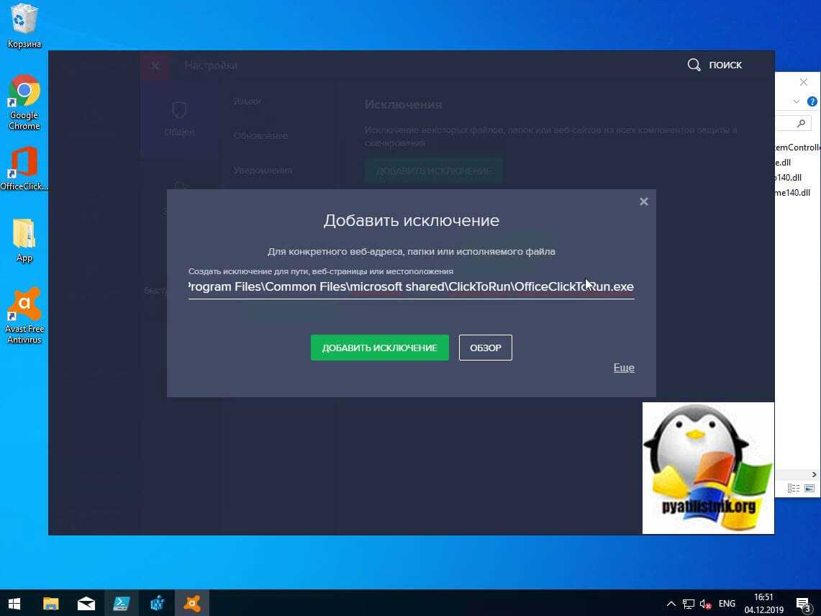Open the Еще link

pyautogui.click(x=623, y=368)
